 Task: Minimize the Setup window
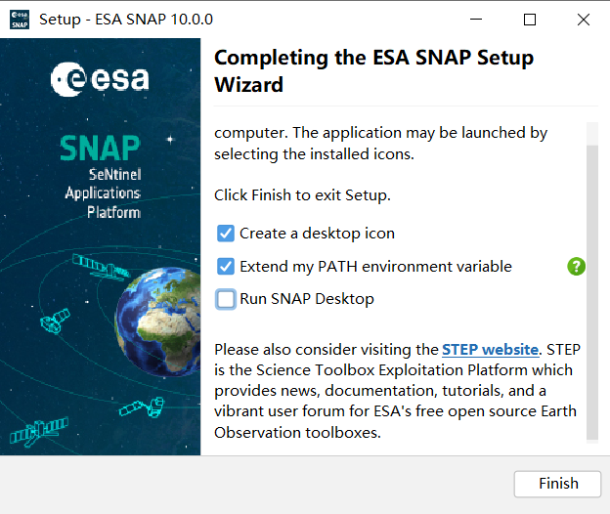(476, 19)
